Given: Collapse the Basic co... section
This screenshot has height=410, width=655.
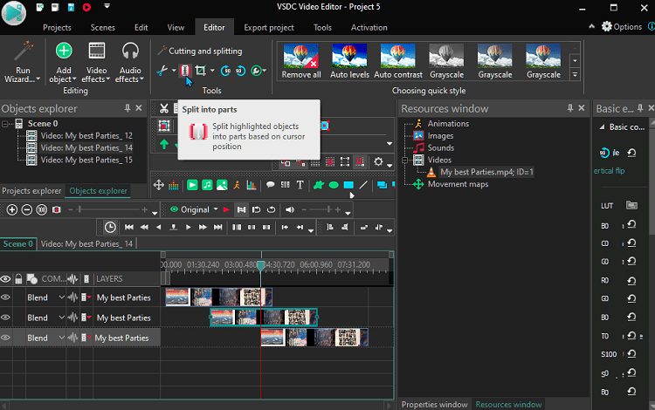Looking at the screenshot, I should pos(602,127).
